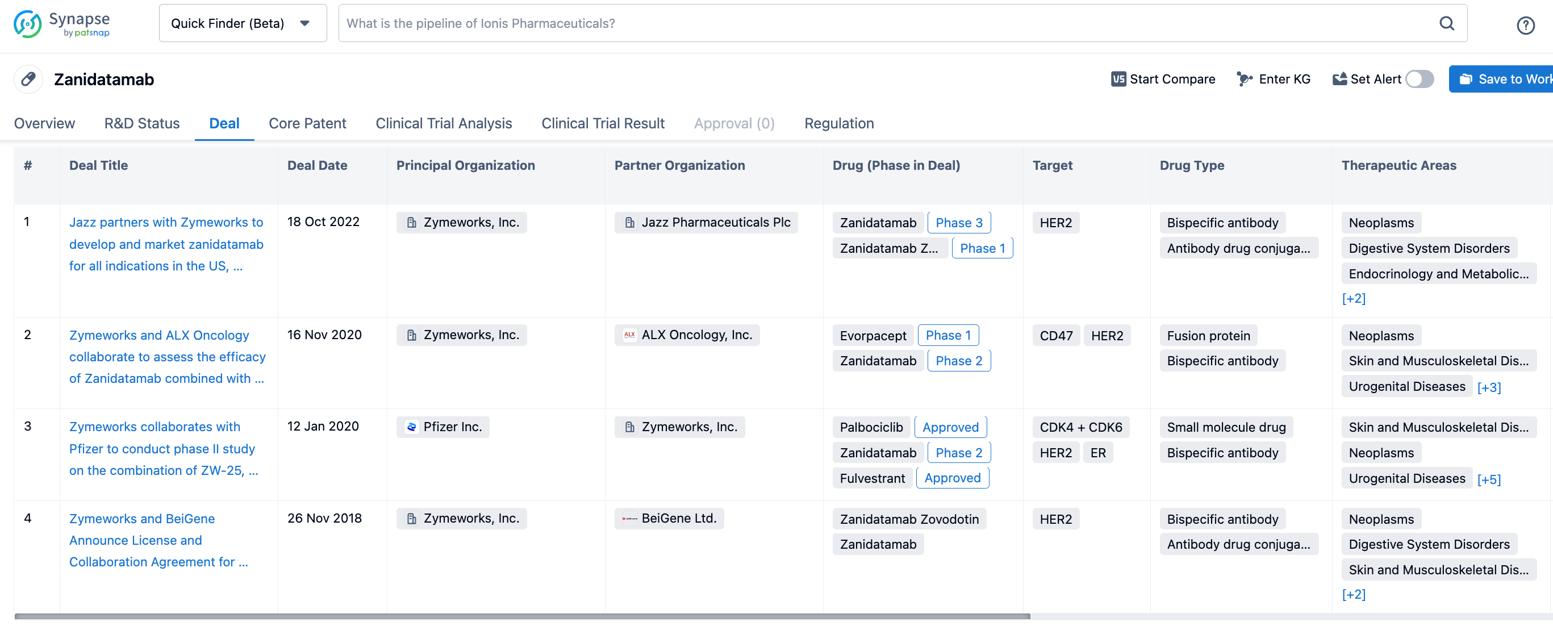The height and width of the screenshot is (626, 1553).
Task: Open the help question mark icon
Action: tap(1525, 26)
